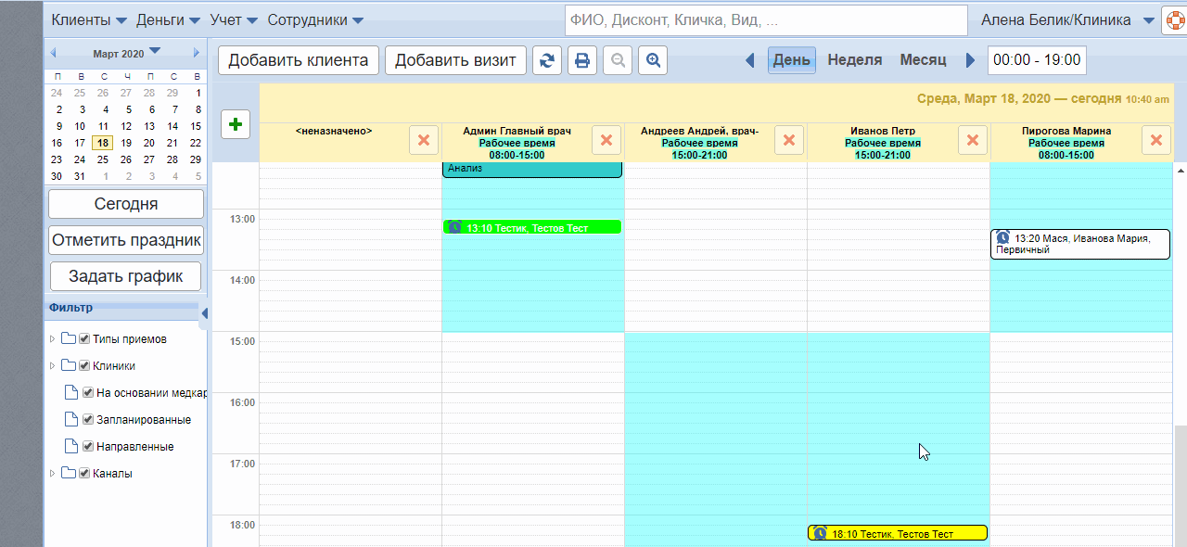Click the folder icon next to Типы приемов

click(x=69, y=338)
